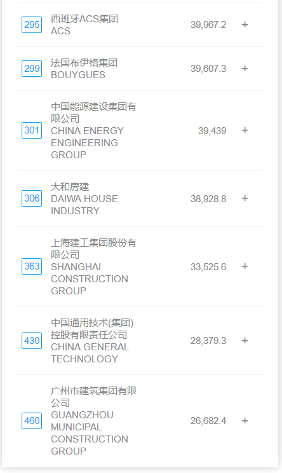Expand the ACS row plus icon
This screenshot has height=473, width=282.
point(245,25)
